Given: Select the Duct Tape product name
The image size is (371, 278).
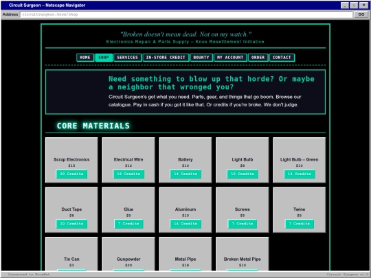Looking at the screenshot, I should tap(71, 209).
